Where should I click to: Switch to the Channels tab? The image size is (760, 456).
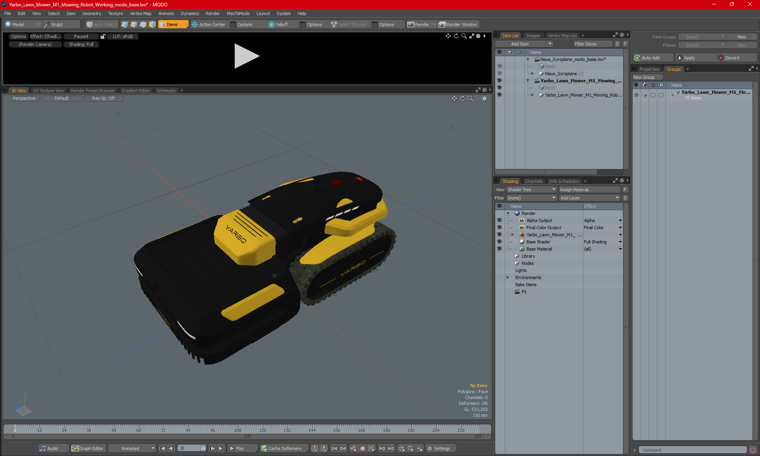(534, 181)
